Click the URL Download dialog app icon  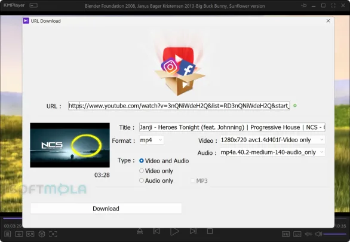tap(26, 21)
